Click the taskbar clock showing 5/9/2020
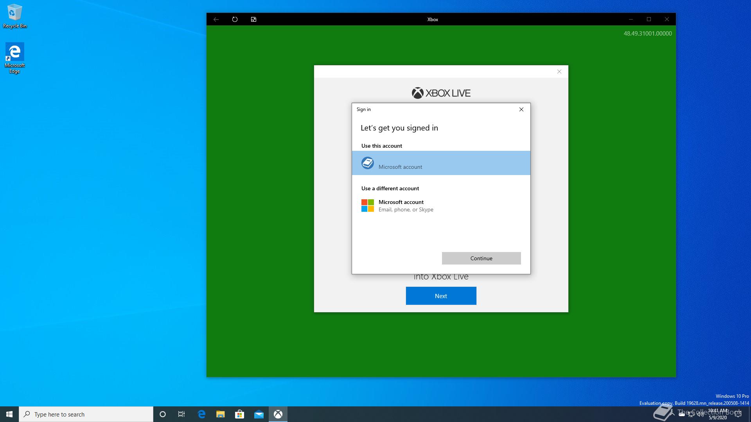This screenshot has width=751, height=422. click(x=718, y=414)
